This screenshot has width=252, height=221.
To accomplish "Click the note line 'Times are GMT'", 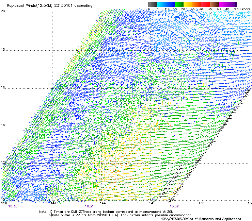I will 66,212.
